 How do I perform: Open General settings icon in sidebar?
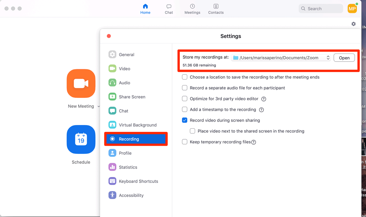click(112, 55)
